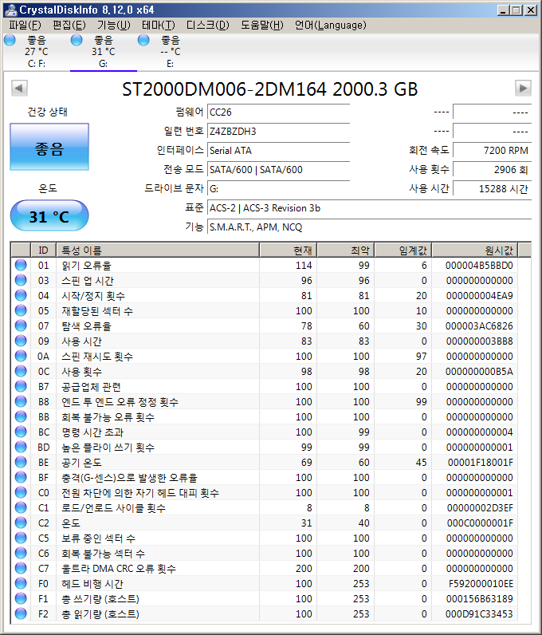Click status orb for attribute C2 온도
This screenshot has width=542, height=635.
21,523
